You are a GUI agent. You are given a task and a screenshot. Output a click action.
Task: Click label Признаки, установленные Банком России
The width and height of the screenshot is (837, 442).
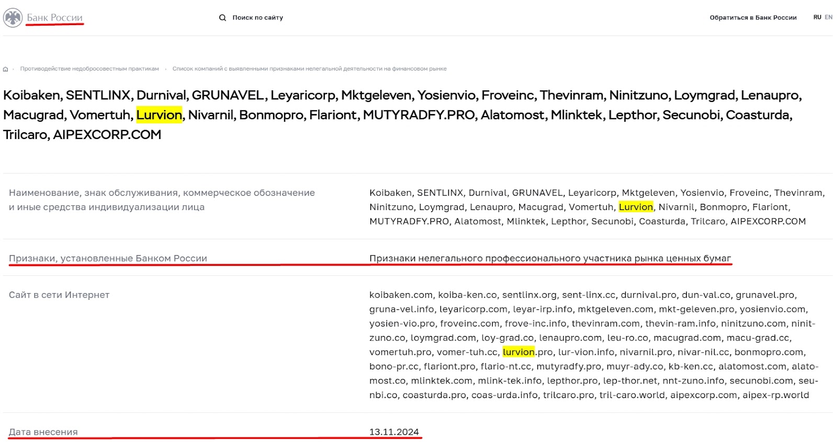click(x=108, y=258)
